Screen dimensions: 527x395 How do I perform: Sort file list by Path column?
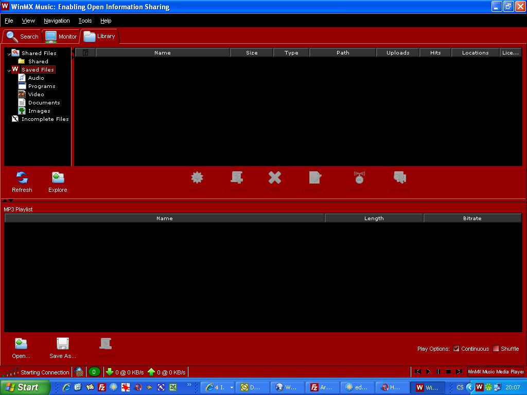(343, 53)
